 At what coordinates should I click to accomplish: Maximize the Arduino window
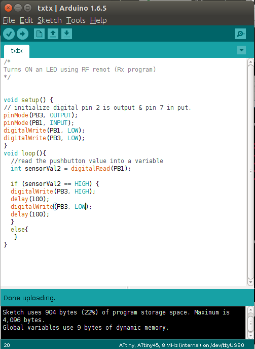pos(27,8)
